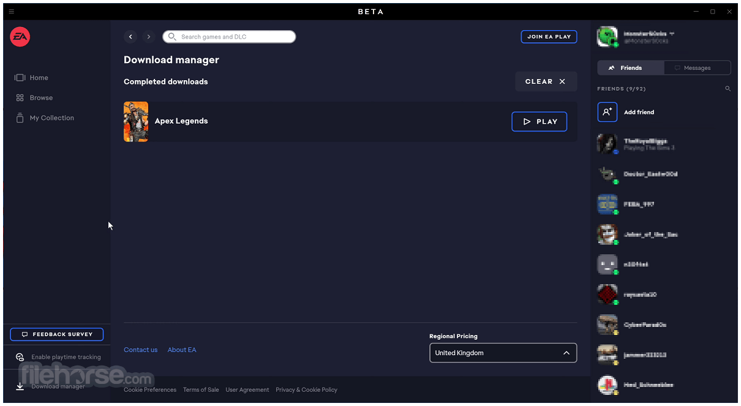Viewport: 741px width, 406px height.
Task: Click the Add friend label
Action: point(639,113)
